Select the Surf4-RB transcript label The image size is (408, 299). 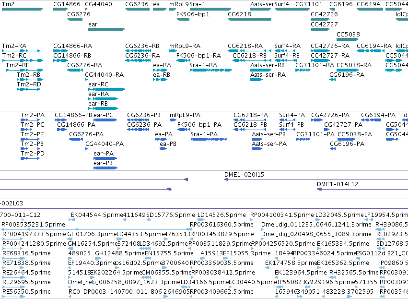point(287,56)
